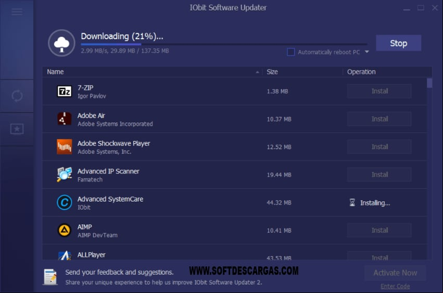
Task: Select Adobe Systems Incorporated publisher text
Action: [x=115, y=124]
